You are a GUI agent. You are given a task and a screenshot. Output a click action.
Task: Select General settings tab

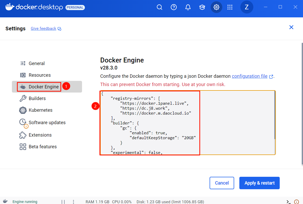[x=36, y=64]
